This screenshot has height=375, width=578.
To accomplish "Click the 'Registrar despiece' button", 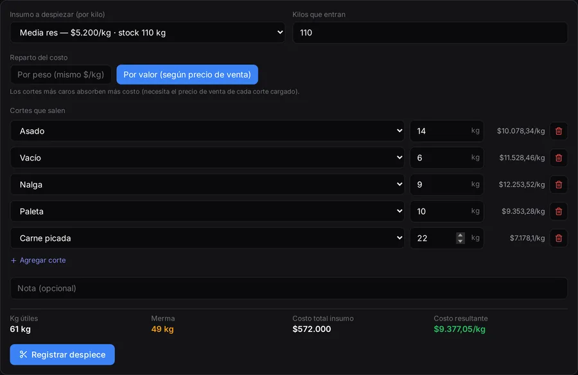I will pos(62,354).
